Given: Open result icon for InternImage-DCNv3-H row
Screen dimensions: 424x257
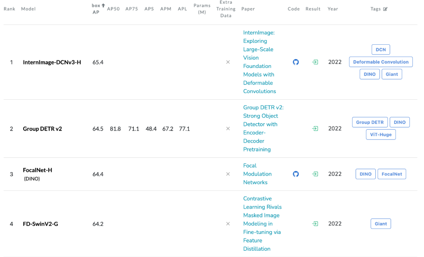Looking at the screenshot, I should tap(315, 62).
